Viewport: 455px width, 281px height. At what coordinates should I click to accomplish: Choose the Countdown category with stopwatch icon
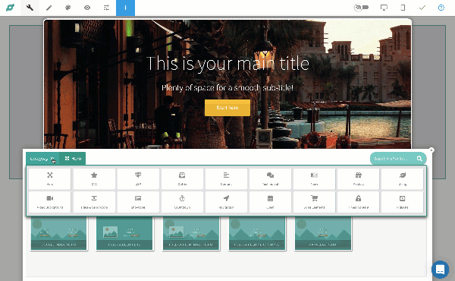(x=182, y=202)
